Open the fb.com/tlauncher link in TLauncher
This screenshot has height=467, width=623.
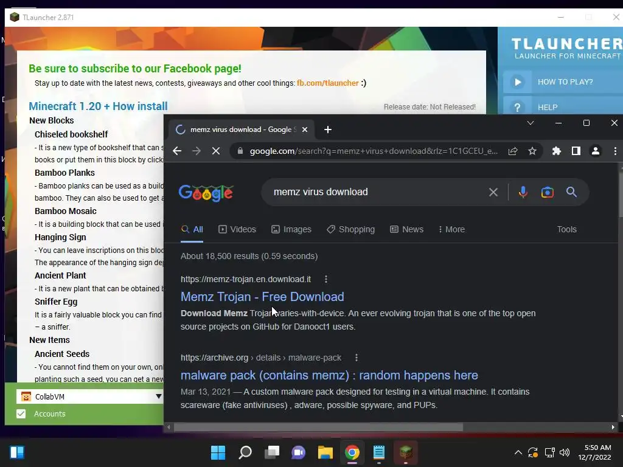click(328, 83)
